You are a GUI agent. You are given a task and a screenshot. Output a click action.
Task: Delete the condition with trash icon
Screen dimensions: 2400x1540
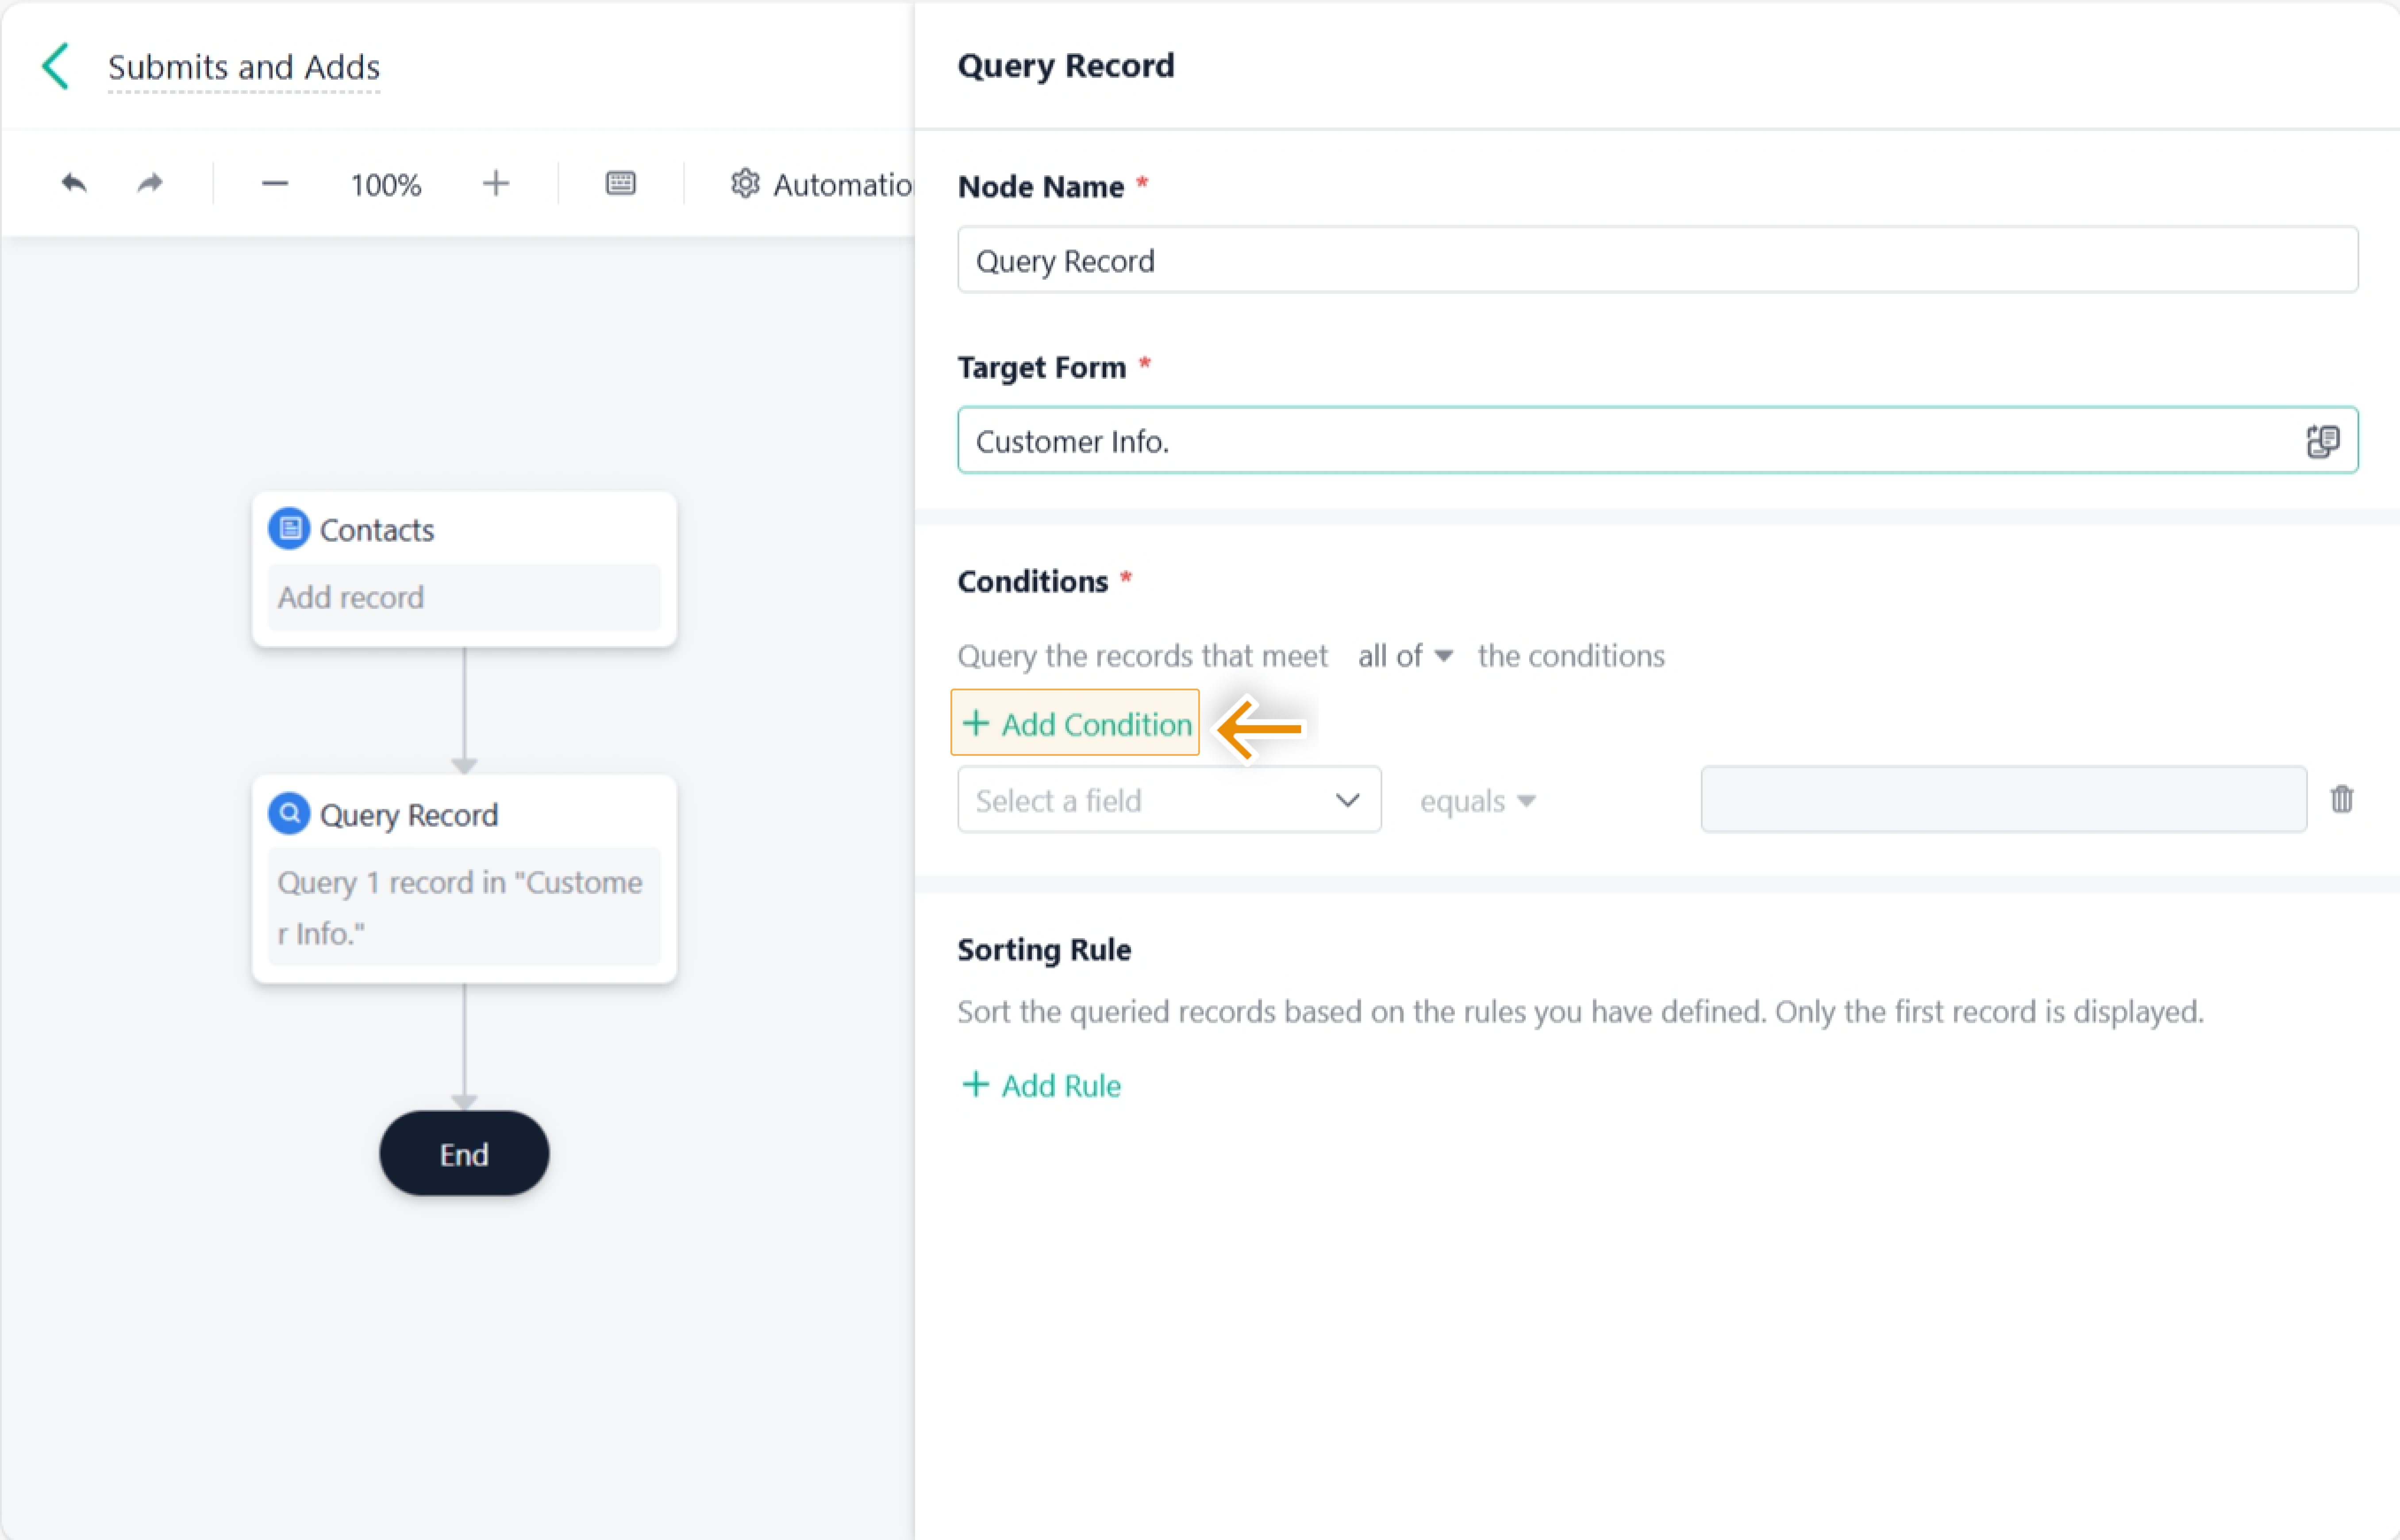(x=2342, y=799)
